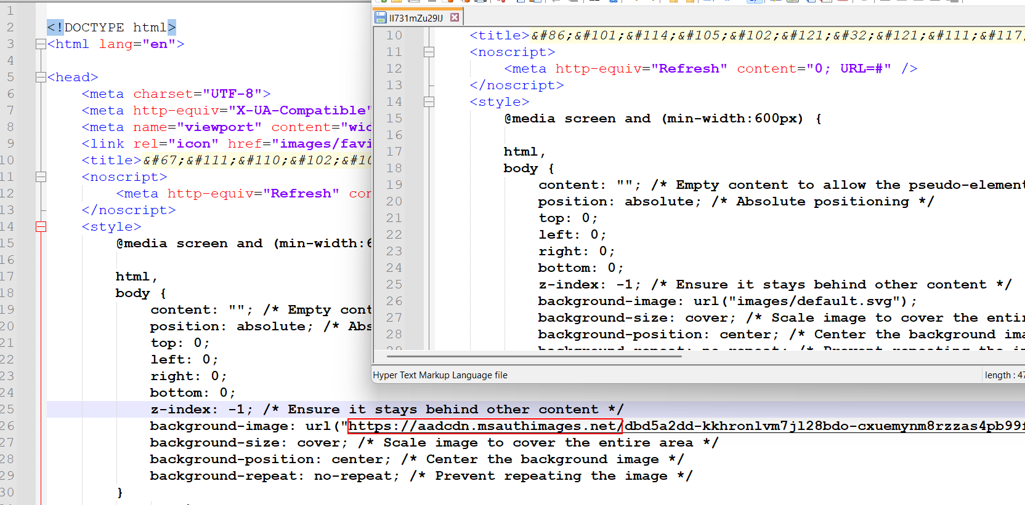Click 'left: 0;' in the front window

(x=572, y=235)
